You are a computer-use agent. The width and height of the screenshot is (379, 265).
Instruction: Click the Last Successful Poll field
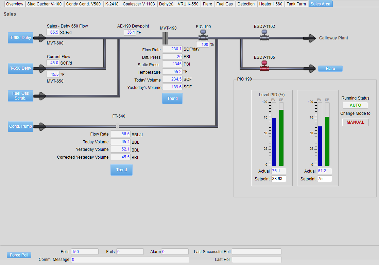coord(257,252)
